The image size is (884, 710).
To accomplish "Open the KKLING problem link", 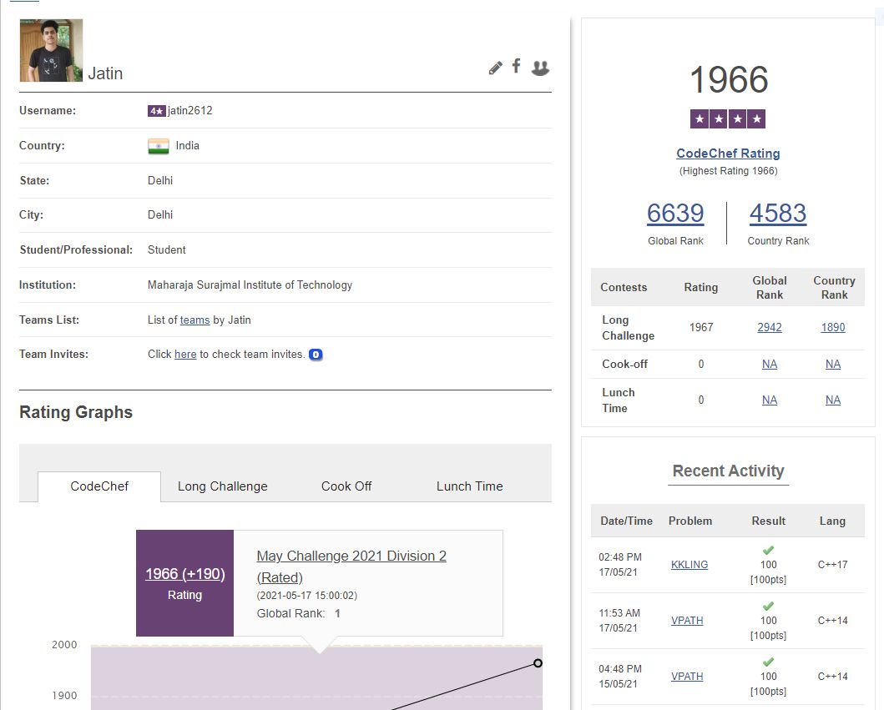I will 690,565.
